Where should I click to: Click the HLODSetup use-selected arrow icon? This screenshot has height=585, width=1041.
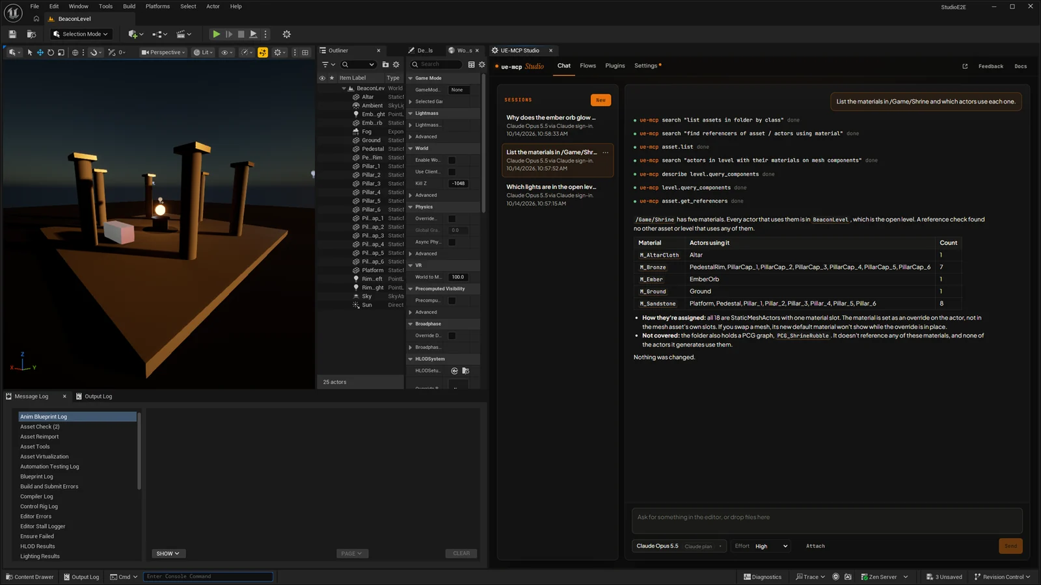(454, 370)
